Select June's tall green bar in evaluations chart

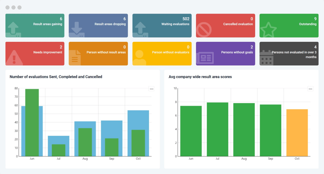pyautogui.click(x=32, y=122)
